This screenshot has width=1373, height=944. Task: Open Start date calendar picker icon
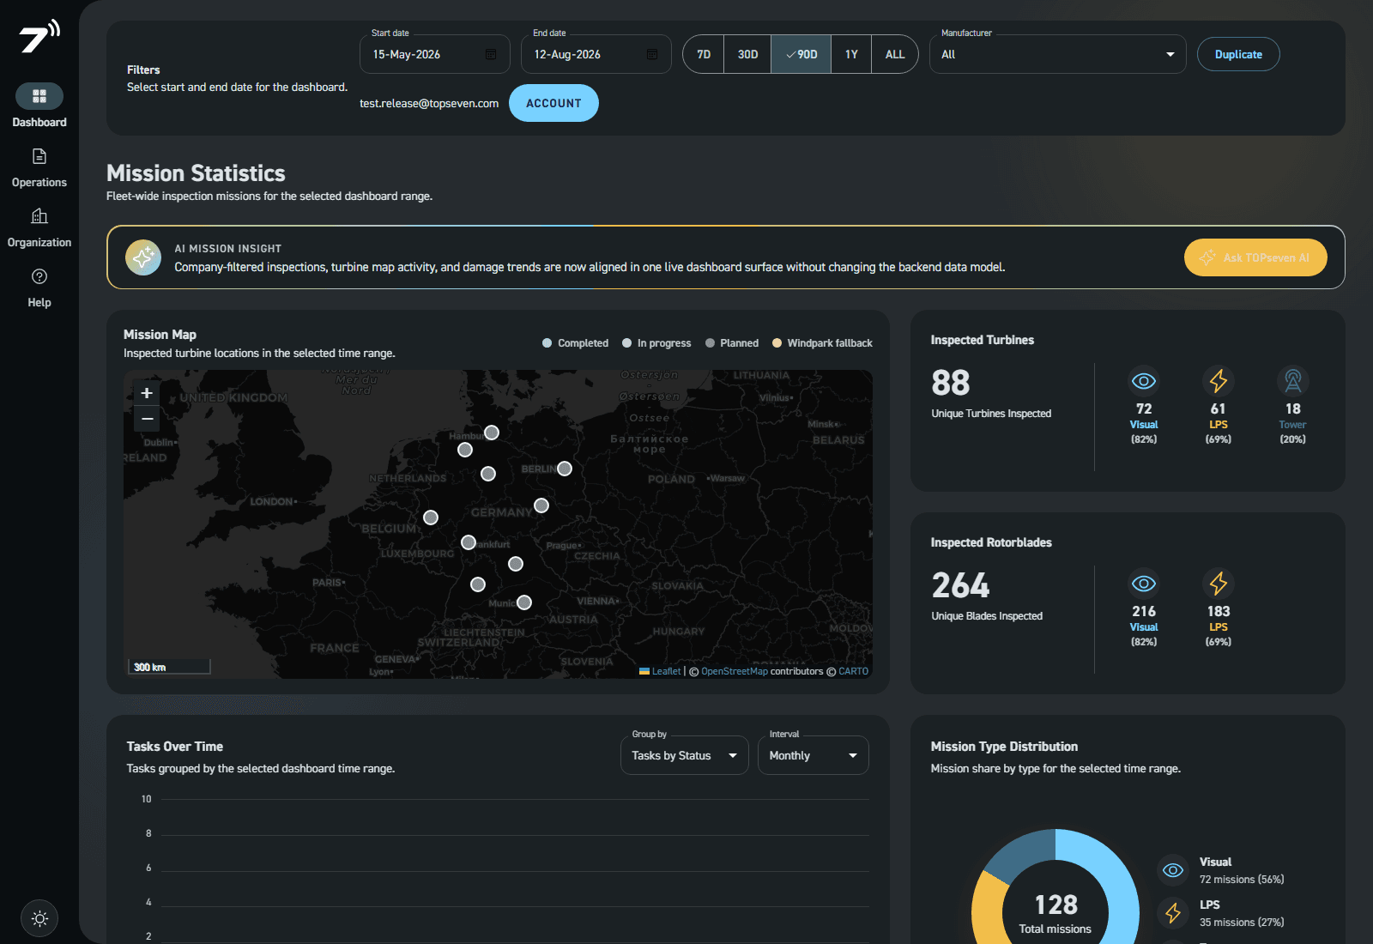pos(491,54)
